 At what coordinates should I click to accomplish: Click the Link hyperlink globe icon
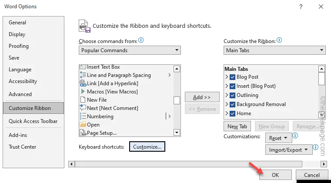83,83
